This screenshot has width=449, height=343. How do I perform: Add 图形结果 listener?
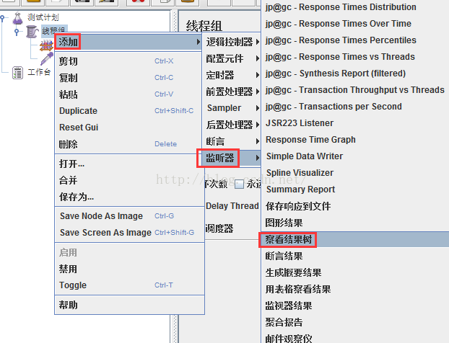(x=355, y=223)
